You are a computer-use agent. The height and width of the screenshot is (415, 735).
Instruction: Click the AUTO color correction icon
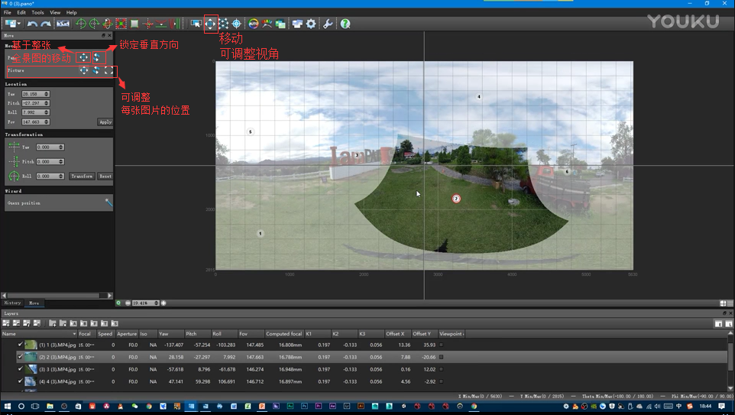click(x=254, y=24)
